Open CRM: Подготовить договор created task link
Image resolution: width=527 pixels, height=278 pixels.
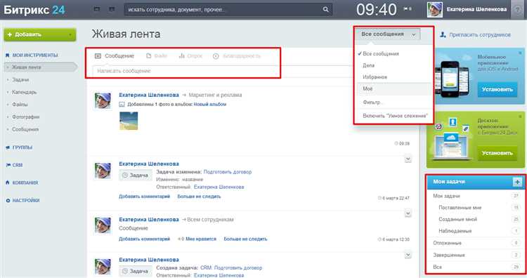tap(231, 268)
